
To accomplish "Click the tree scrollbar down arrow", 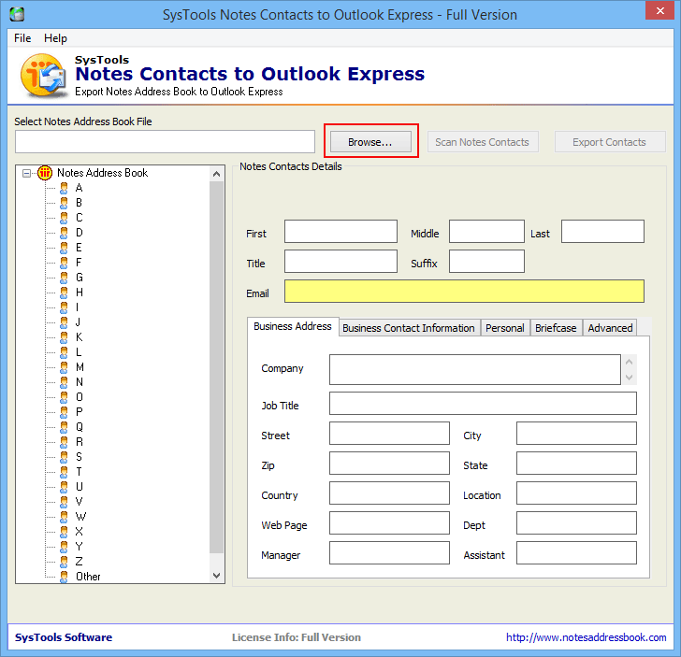I will point(216,576).
